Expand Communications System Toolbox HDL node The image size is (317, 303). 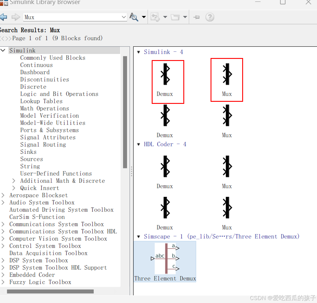pos(3,231)
